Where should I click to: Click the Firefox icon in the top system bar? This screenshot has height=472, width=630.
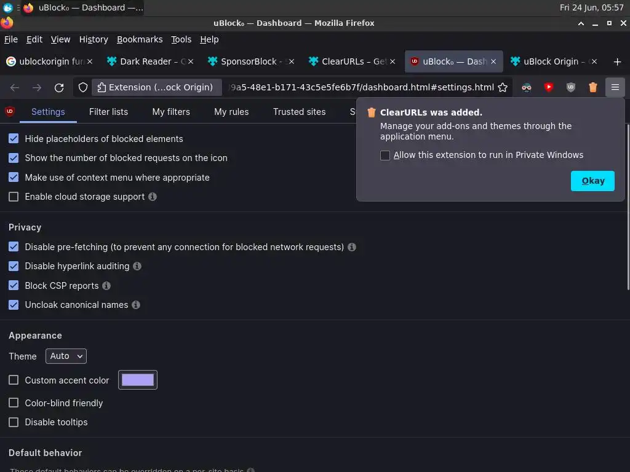[x=28, y=7]
